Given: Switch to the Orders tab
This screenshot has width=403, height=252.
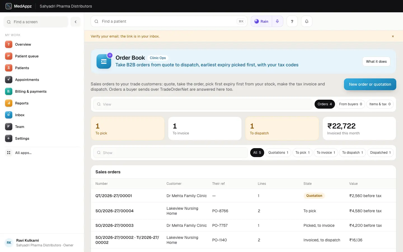Looking at the screenshot, I should click(x=325, y=104).
